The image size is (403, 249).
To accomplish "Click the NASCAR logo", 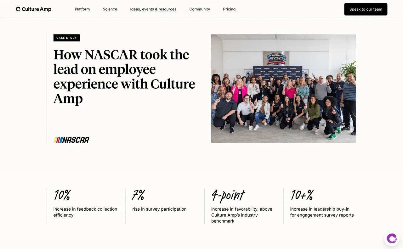I will point(71,140).
